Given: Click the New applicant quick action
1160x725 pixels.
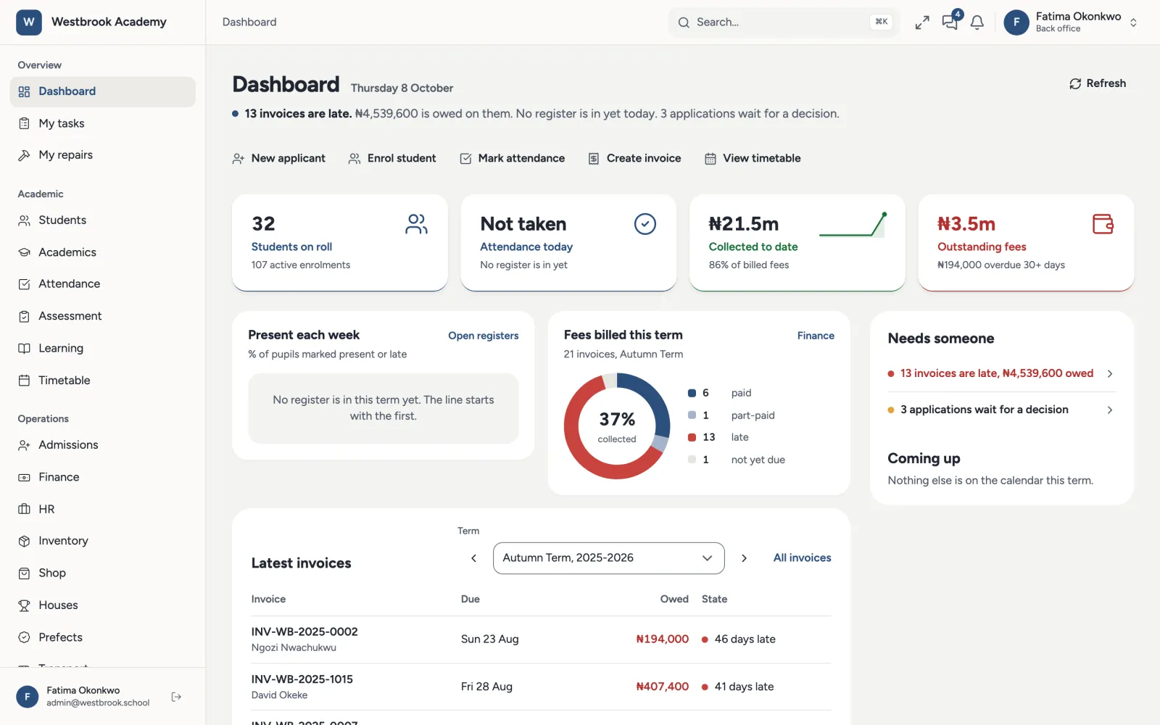Looking at the screenshot, I should coord(279,158).
